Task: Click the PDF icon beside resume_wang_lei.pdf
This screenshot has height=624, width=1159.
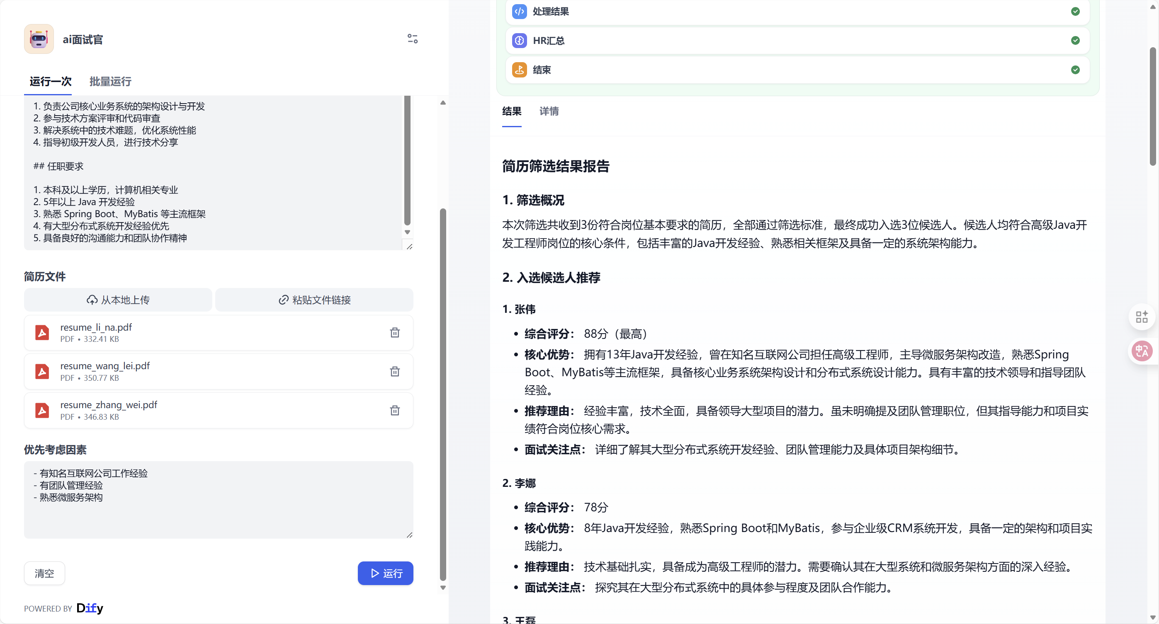Action: (x=42, y=371)
